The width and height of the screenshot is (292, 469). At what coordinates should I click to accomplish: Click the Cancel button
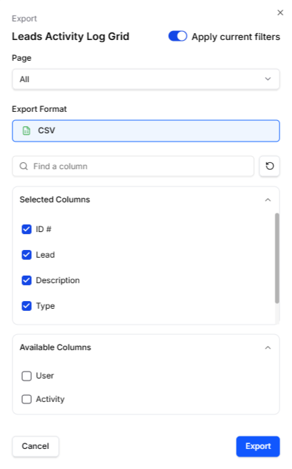pyautogui.click(x=35, y=446)
